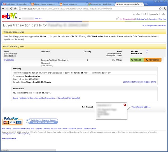This screenshot has width=168, height=152.
Task: Click the browser forward arrow
Action: pyautogui.click(x=7, y=9)
